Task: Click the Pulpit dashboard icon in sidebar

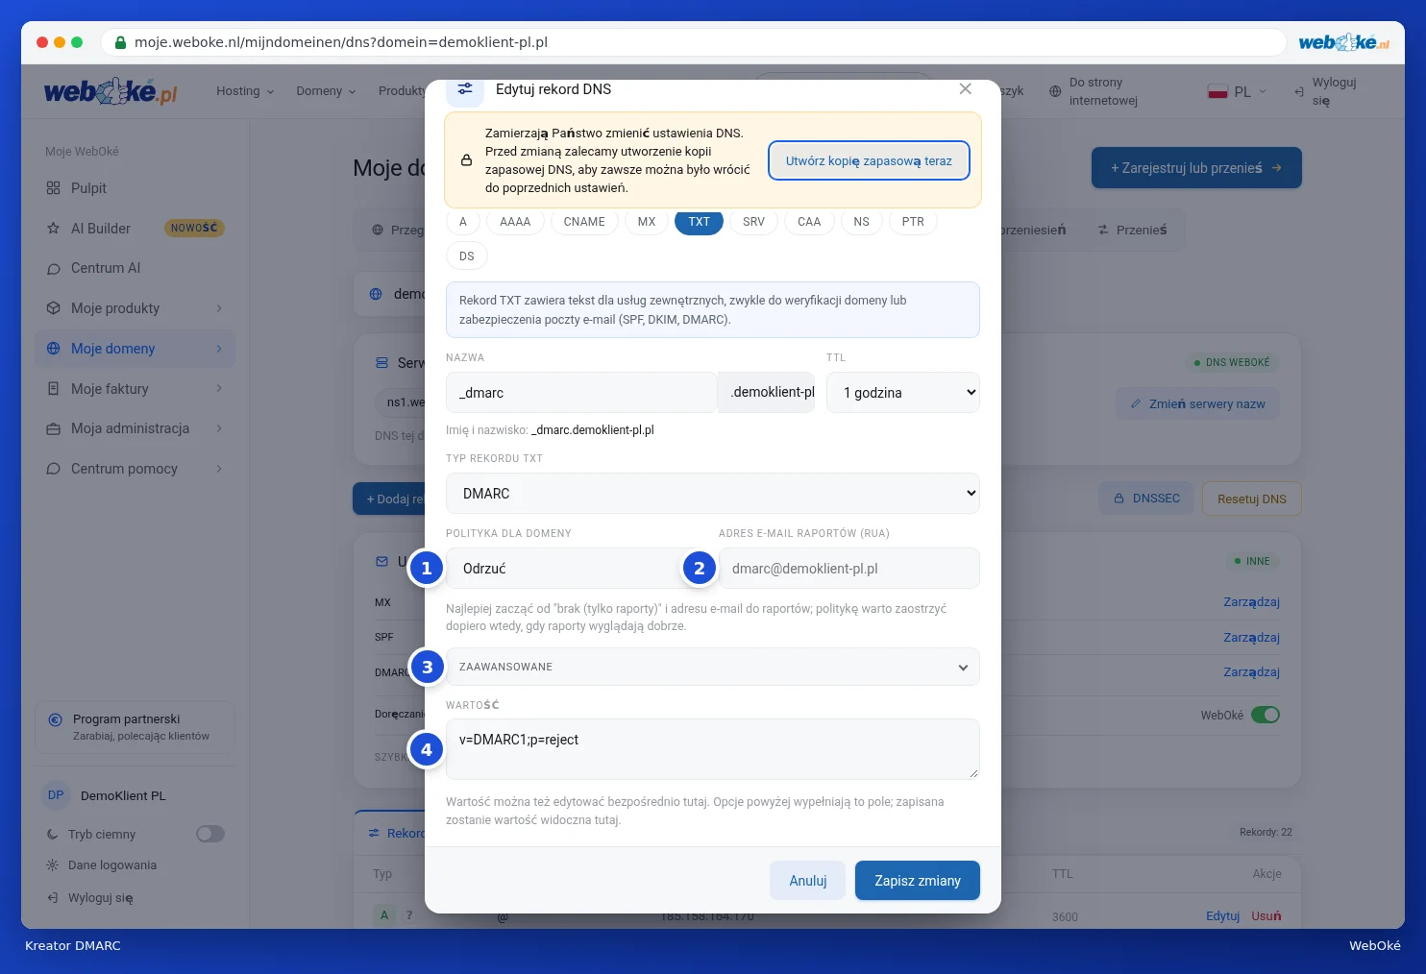Action: click(53, 188)
